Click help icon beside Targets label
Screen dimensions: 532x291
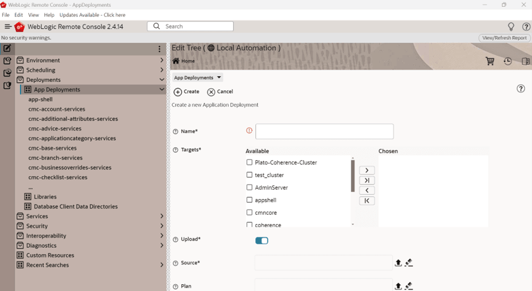[x=176, y=150]
